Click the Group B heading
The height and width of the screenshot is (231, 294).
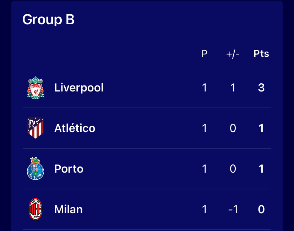(x=48, y=19)
